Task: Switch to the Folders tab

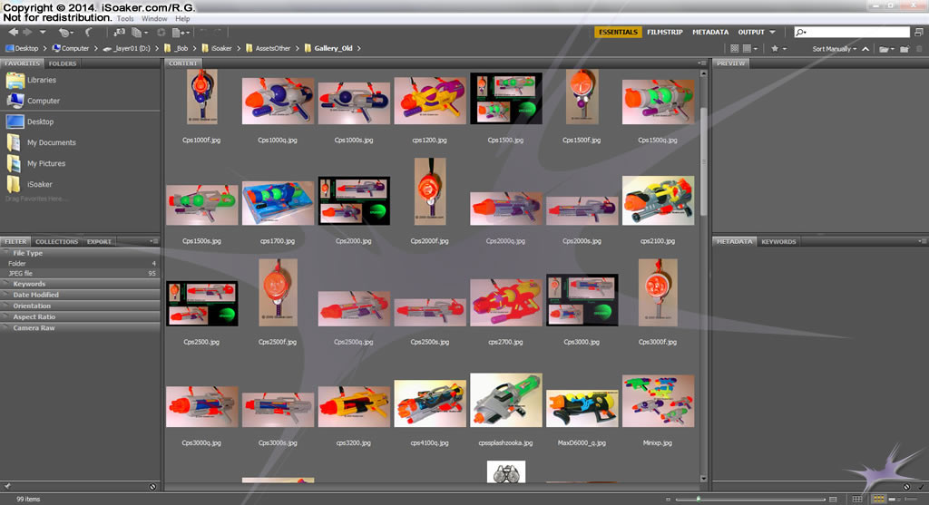Action: pos(63,63)
